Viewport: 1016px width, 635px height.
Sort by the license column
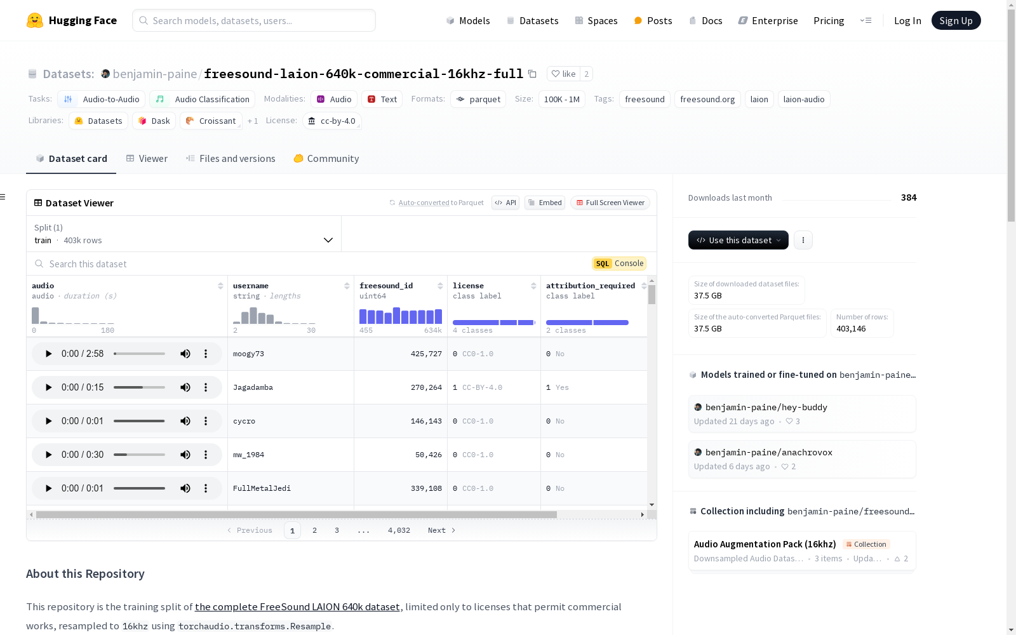click(x=533, y=286)
